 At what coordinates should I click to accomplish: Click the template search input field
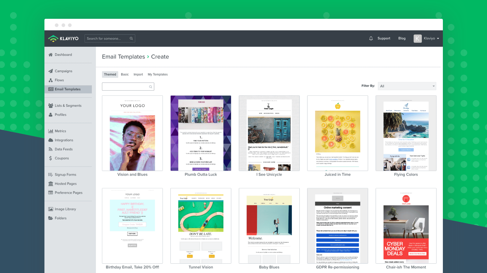125,87
